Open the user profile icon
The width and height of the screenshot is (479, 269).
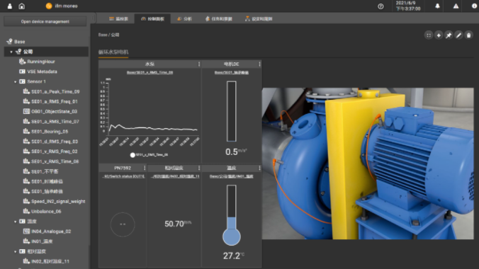(x=10, y=6)
